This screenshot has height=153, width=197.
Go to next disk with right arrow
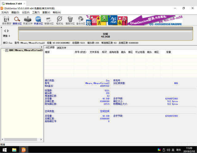[x=8, y=31]
